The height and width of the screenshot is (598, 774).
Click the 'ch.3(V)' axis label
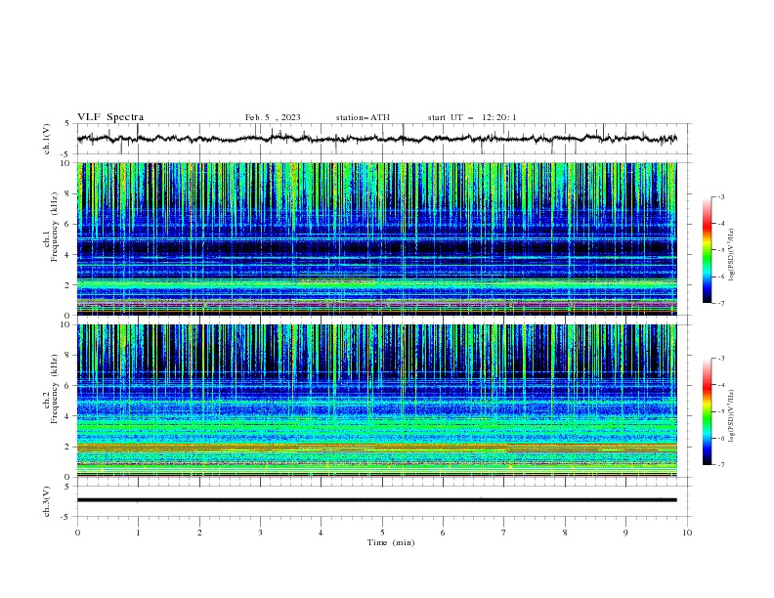(47, 501)
